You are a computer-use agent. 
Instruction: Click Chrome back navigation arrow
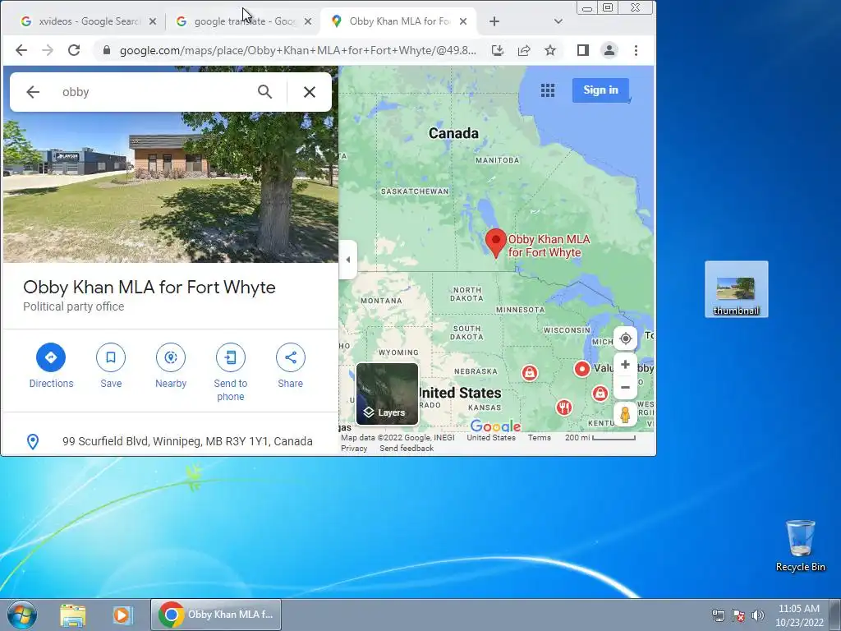[21, 50]
